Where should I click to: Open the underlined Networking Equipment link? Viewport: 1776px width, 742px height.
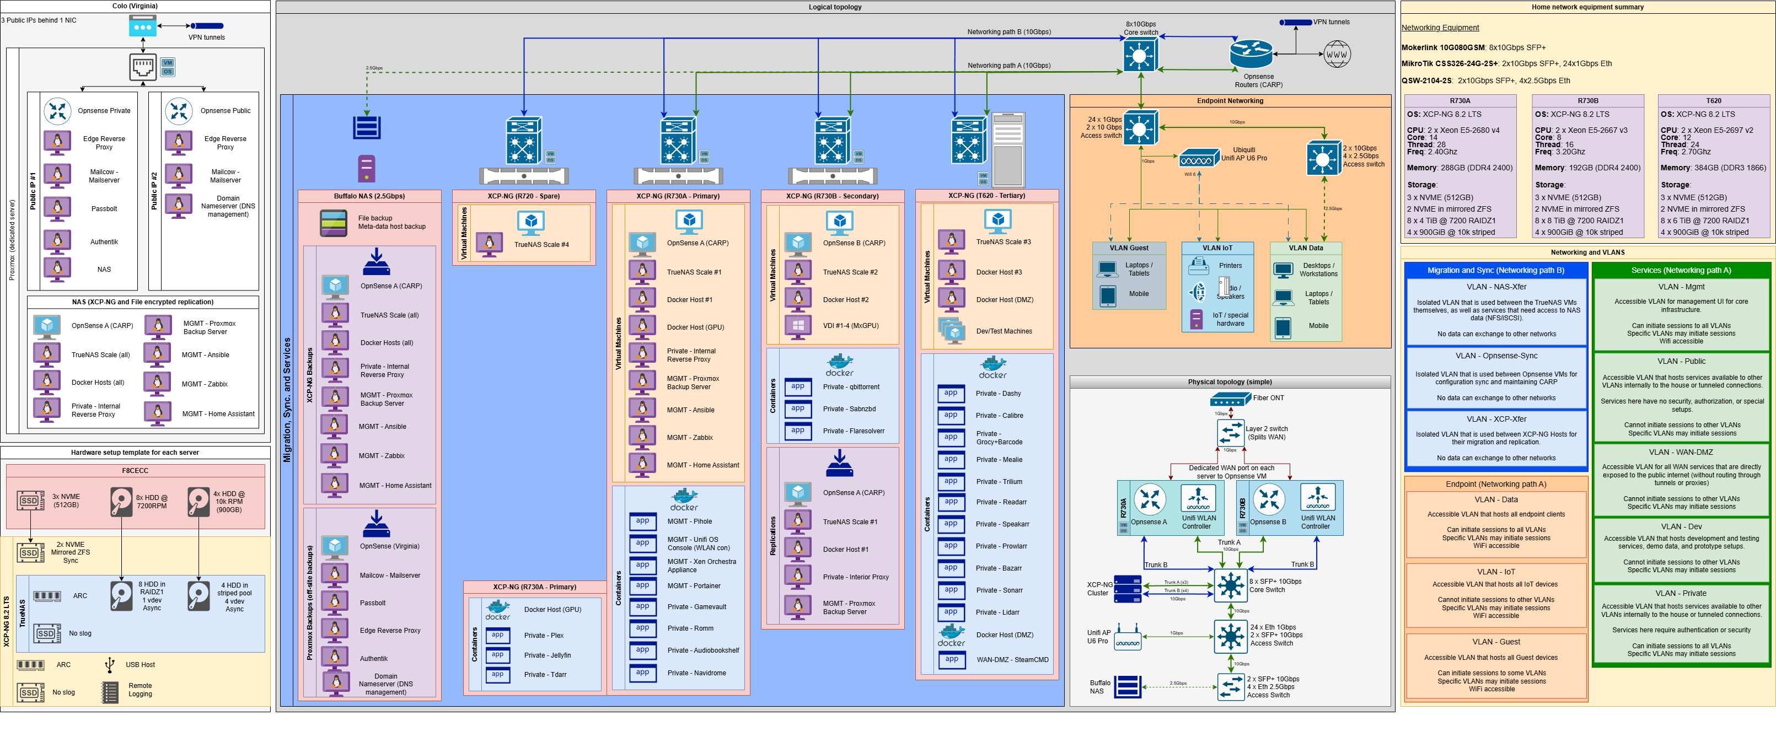click(x=1440, y=28)
